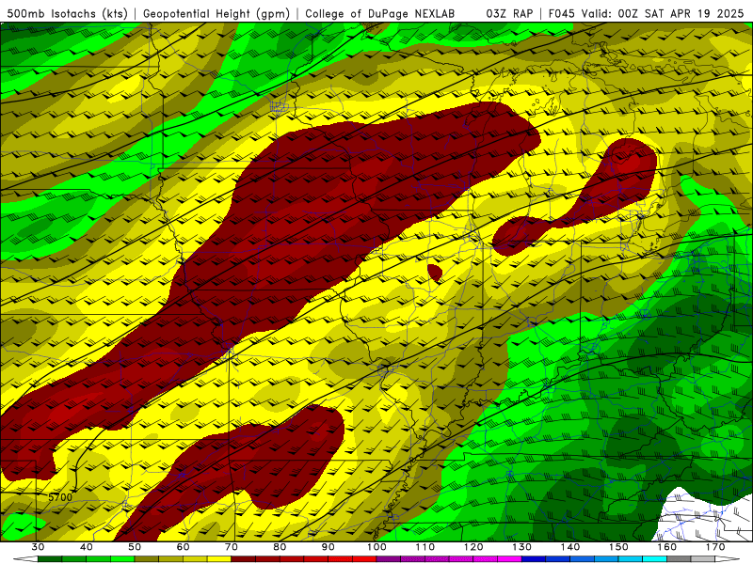Click the 120 kts legend label

[x=473, y=547]
